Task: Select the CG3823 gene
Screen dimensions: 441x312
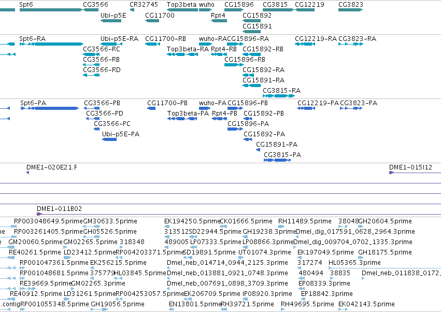Action: pos(351,10)
